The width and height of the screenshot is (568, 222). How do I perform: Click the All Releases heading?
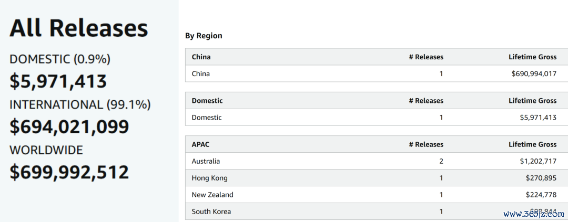78,28
